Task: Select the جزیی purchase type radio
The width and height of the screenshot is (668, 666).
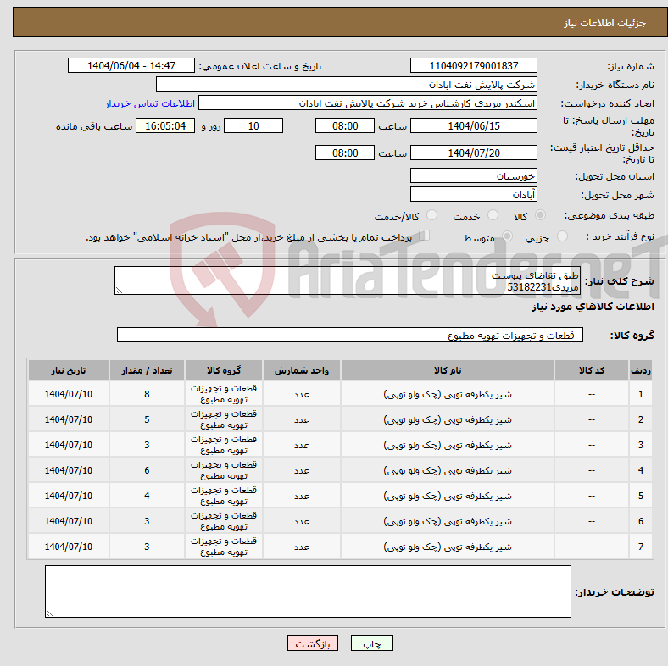Action: click(x=562, y=236)
